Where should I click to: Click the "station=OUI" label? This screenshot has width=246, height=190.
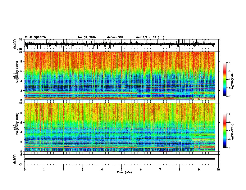click(x=115, y=37)
